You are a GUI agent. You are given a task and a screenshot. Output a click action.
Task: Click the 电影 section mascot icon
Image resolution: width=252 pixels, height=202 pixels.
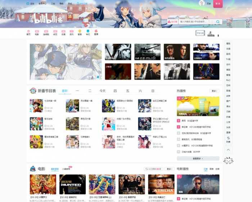coord(33,169)
